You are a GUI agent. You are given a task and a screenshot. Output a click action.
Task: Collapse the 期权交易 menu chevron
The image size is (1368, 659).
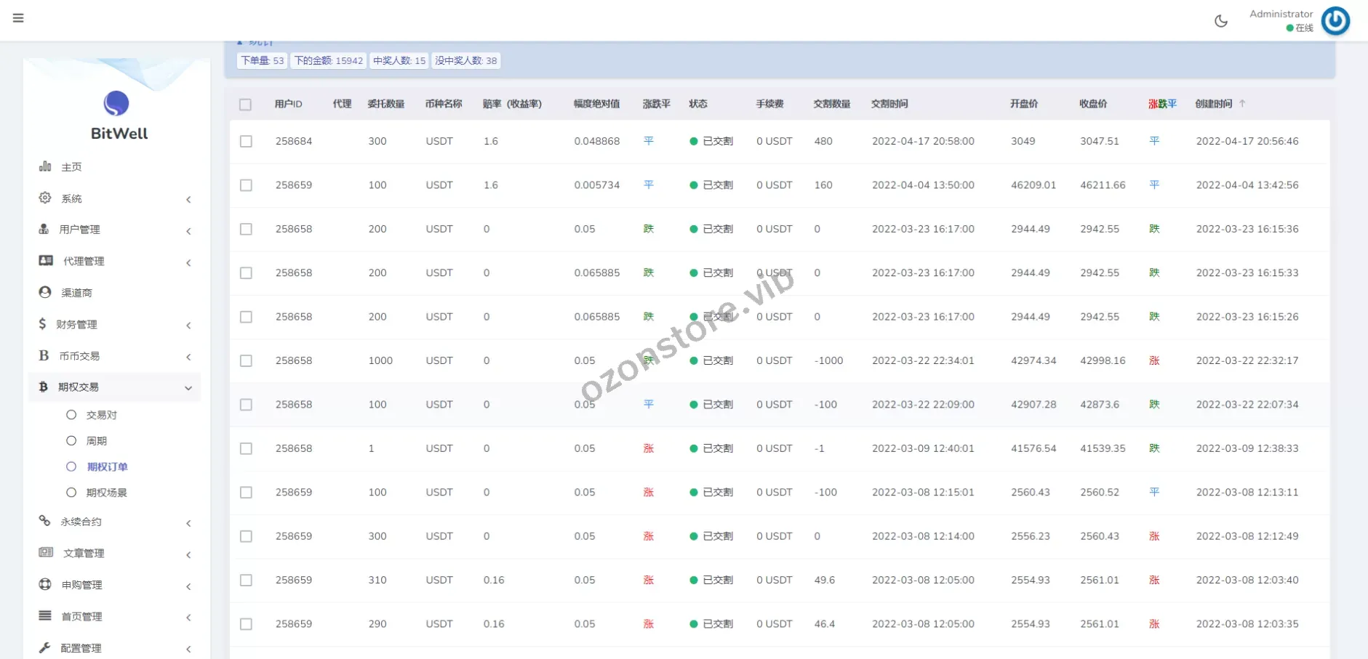click(x=188, y=388)
